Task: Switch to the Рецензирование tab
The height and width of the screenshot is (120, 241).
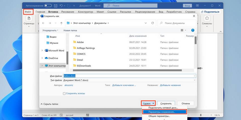Action: coord(145,12)
